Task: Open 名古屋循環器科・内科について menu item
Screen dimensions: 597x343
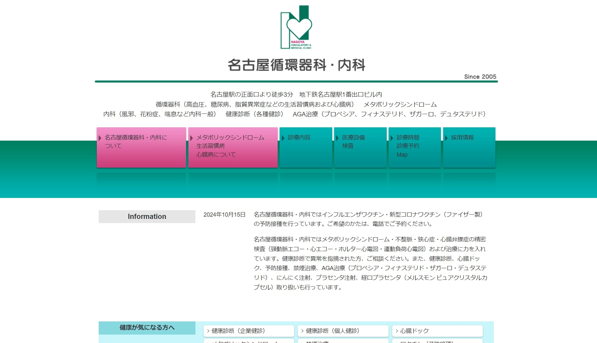Action: (x=141, y=147)
